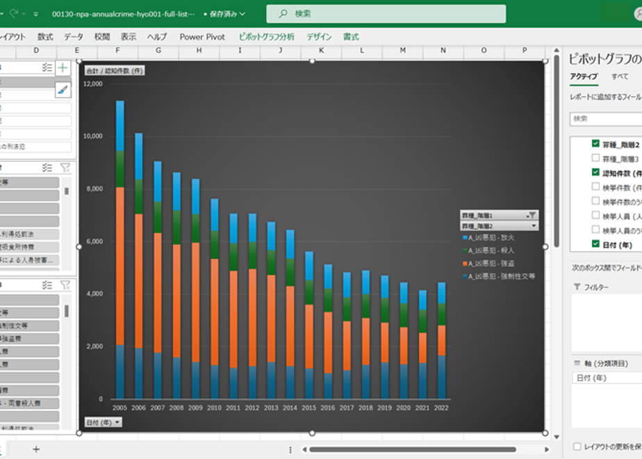Select the slicer item ending in 強盗罪

[29, 339]
